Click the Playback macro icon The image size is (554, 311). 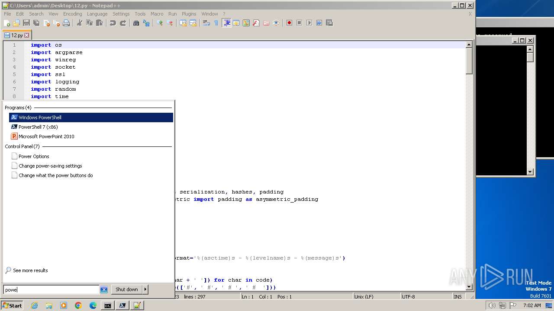point(309,23)
